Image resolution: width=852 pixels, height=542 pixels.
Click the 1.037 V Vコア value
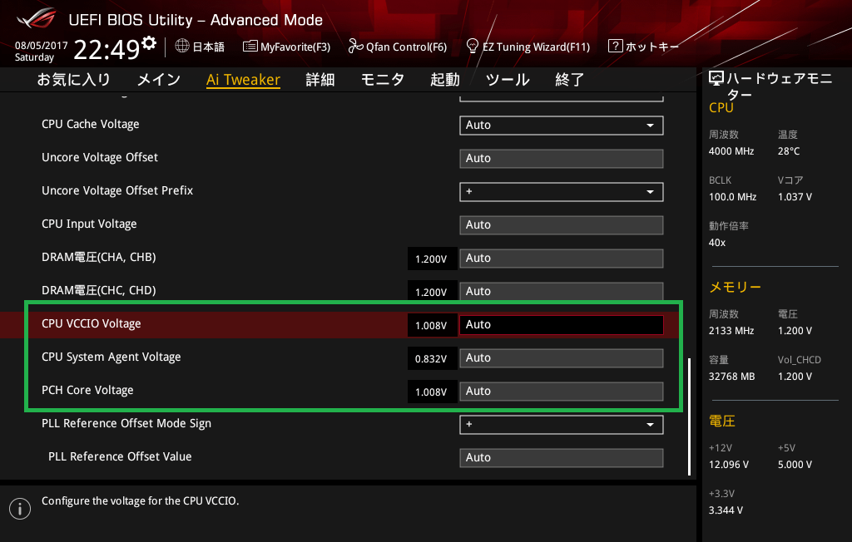point(795,197)
